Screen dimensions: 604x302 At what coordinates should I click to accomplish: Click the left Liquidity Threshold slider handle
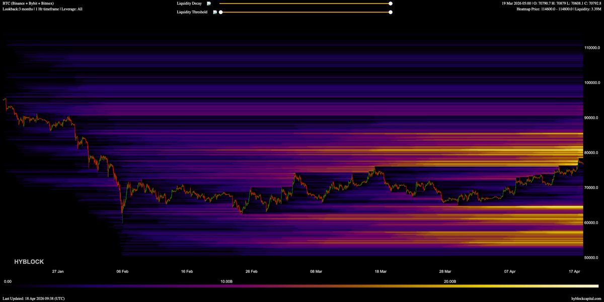pos(220,12)
